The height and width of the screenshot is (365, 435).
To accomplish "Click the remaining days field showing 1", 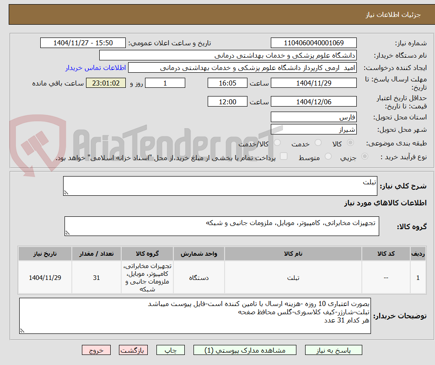I will 165,83.
